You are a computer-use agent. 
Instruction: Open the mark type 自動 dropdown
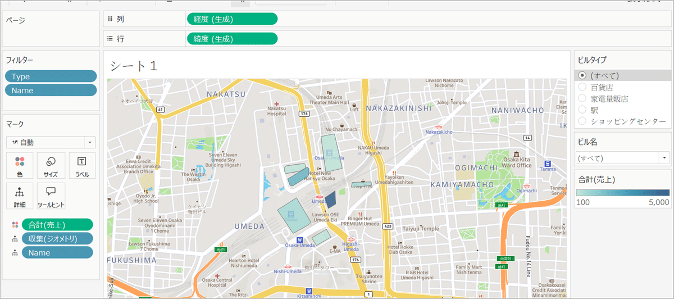click(x=51, y=142)
